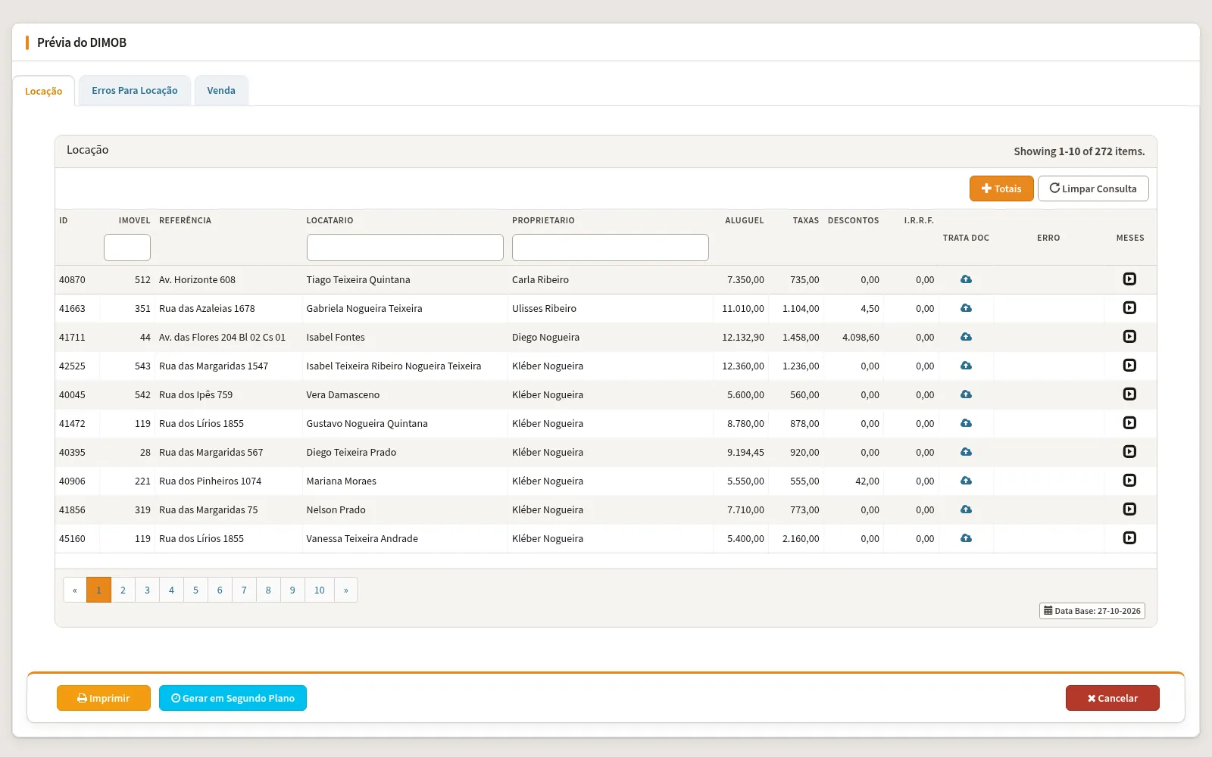Open months icon for Nelson Prado

pos(1129,509)
